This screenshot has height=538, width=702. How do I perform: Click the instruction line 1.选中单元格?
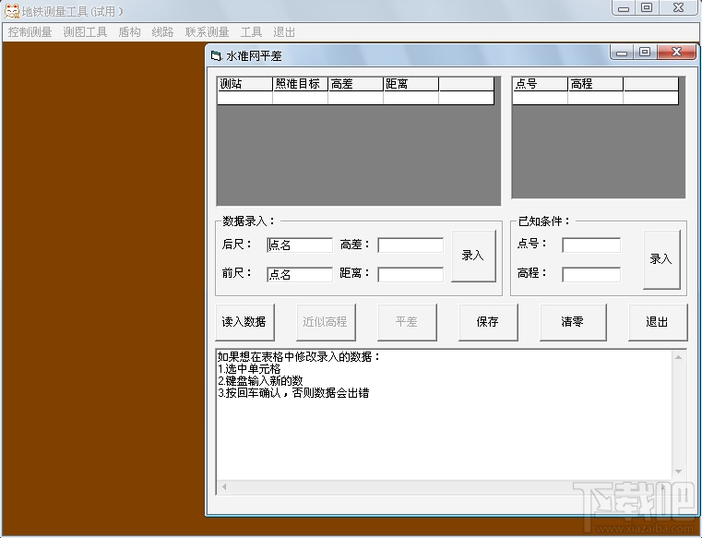click(x=249, y=369)
